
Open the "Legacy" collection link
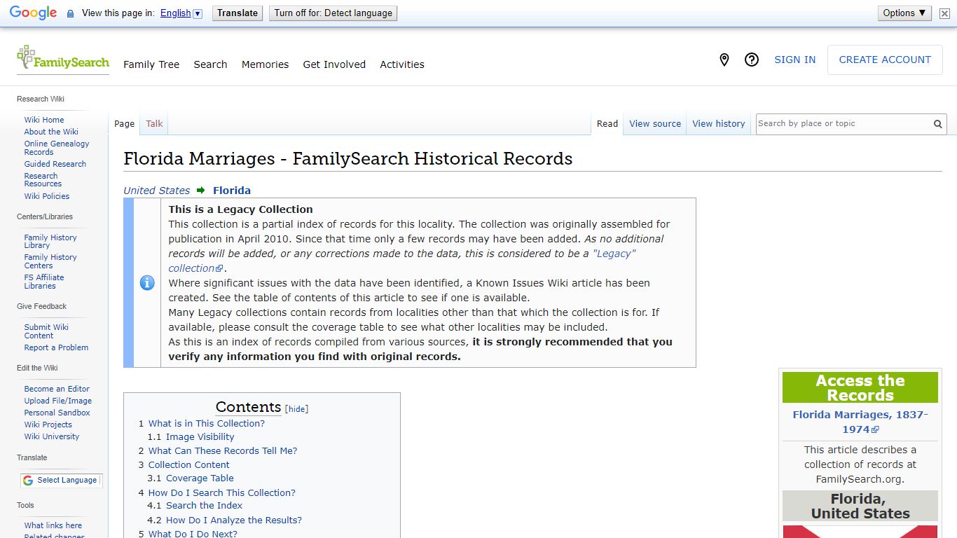(402, 261)
